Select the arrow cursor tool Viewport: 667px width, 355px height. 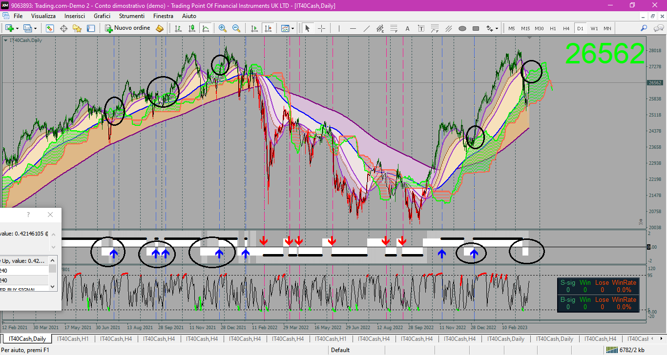pyautogui.click(x=308, y=28)
